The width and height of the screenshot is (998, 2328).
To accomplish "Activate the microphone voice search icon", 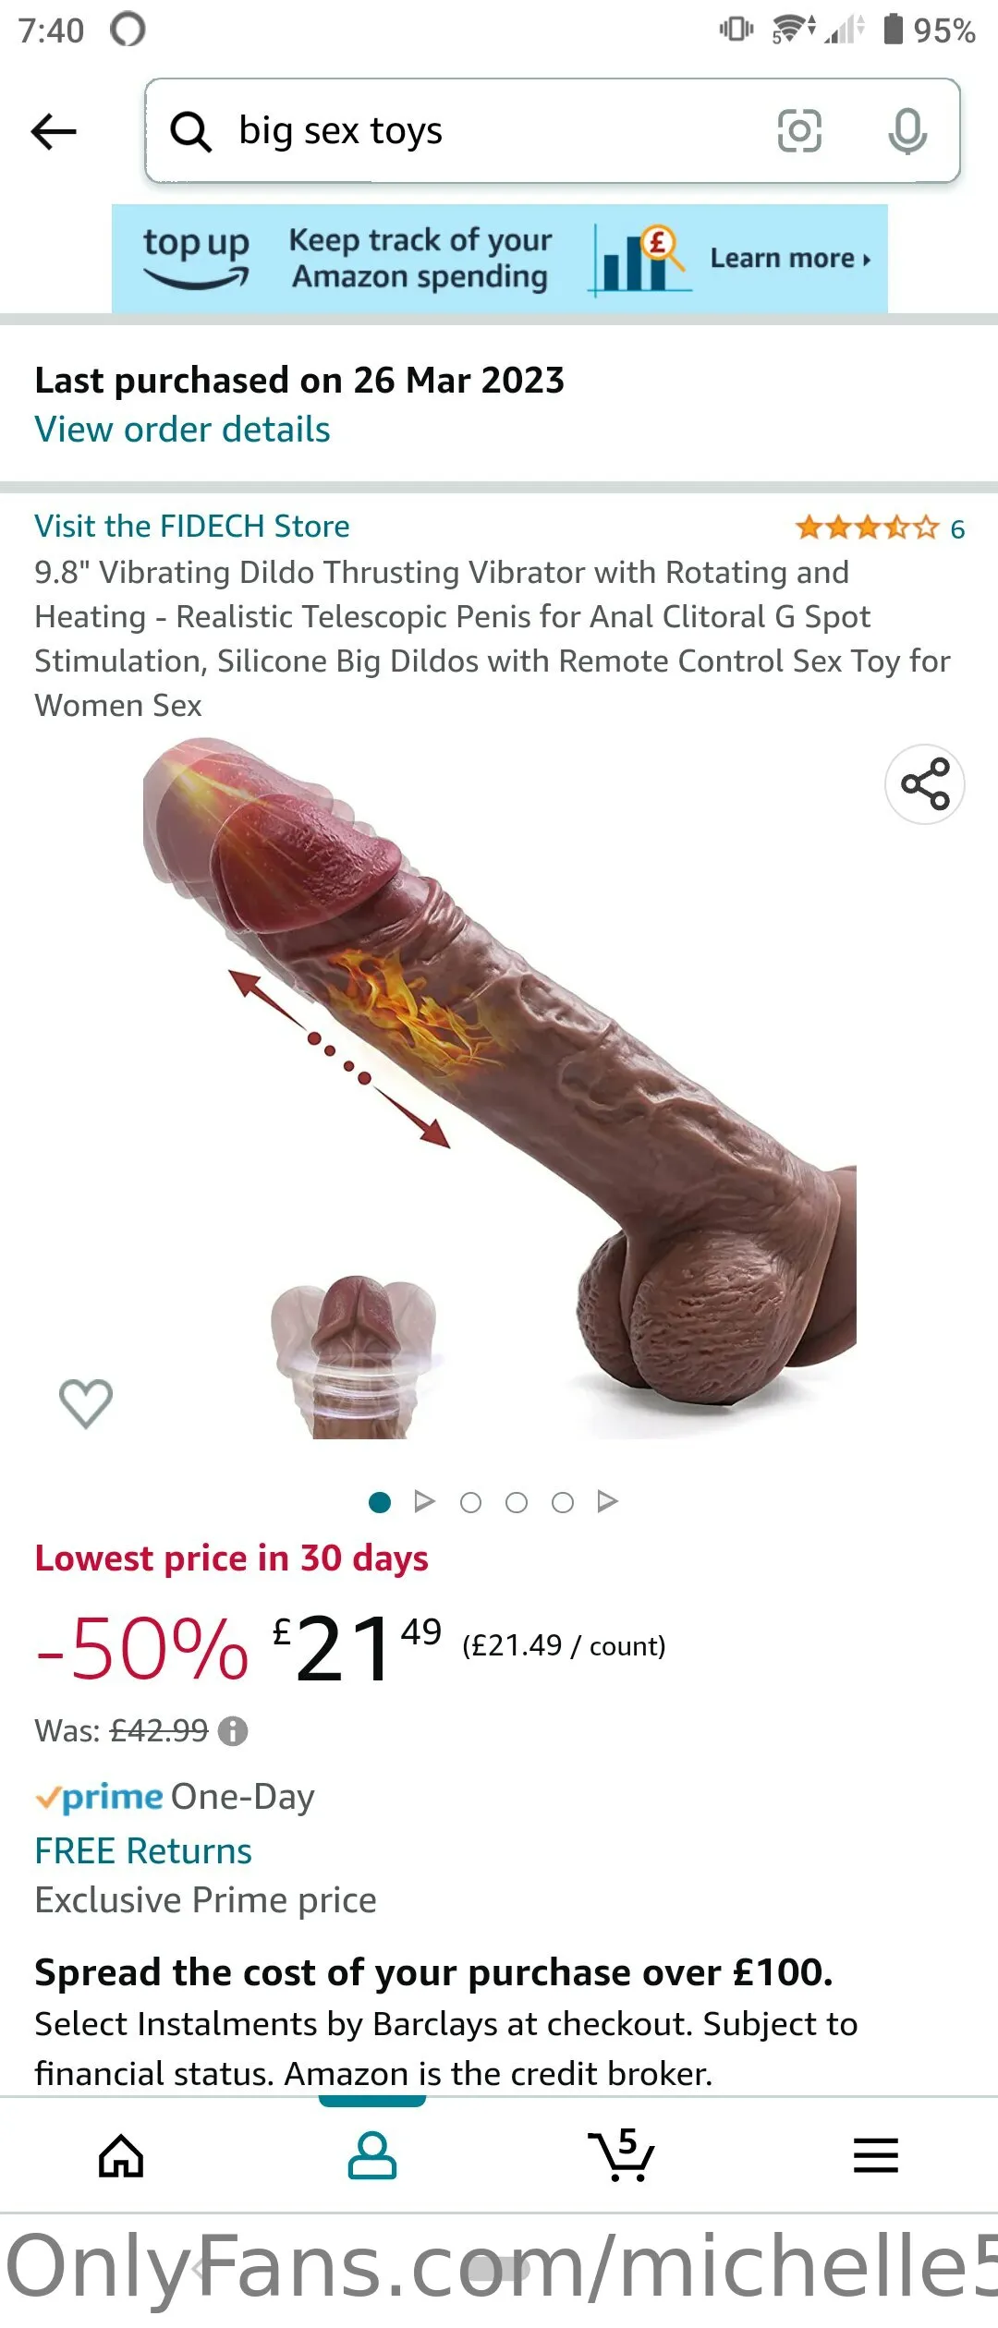I will coord(907,130).
